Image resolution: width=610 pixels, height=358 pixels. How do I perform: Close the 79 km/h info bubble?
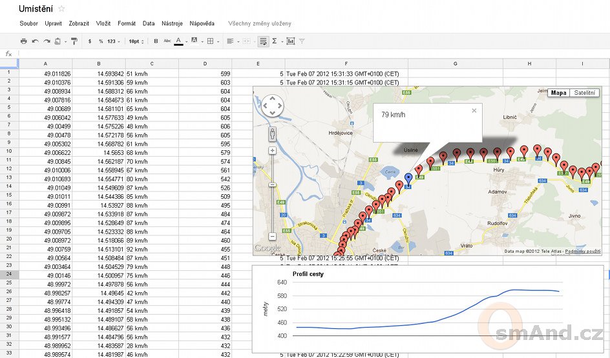coord(474,111)
